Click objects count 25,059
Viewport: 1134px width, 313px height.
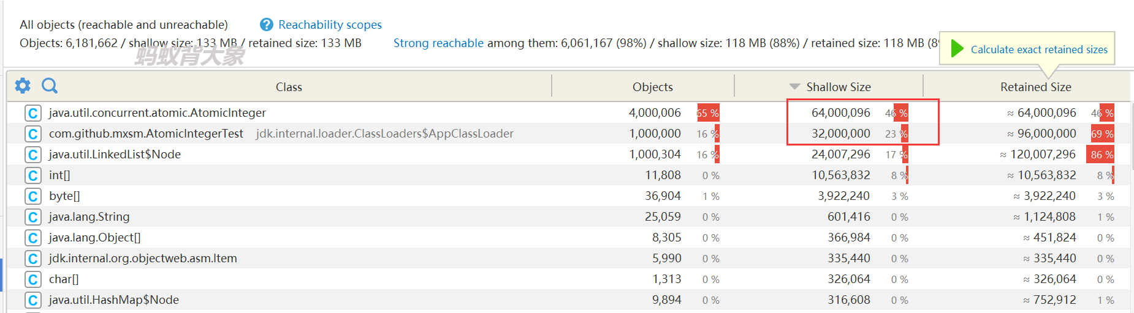pyautogui.click(x=663, y=216)
